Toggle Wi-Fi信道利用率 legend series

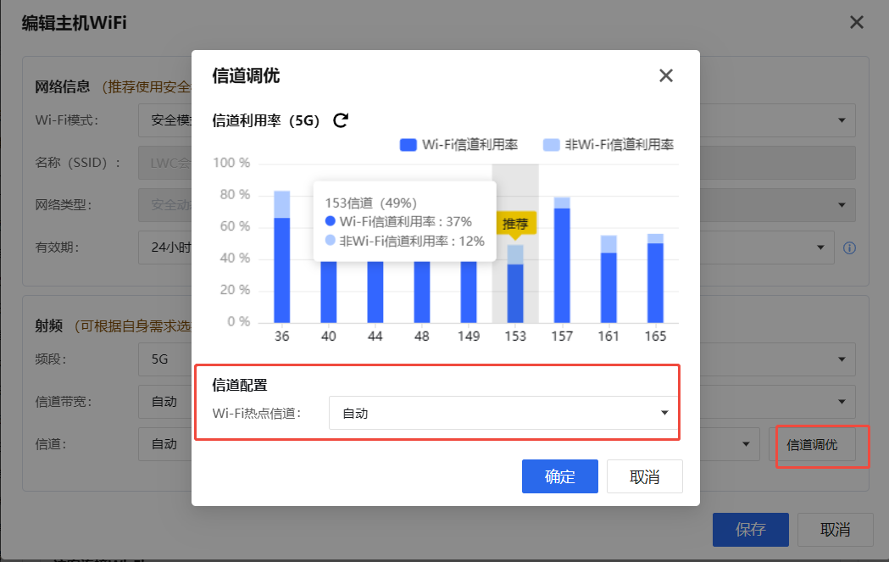(x=458, y=145)
